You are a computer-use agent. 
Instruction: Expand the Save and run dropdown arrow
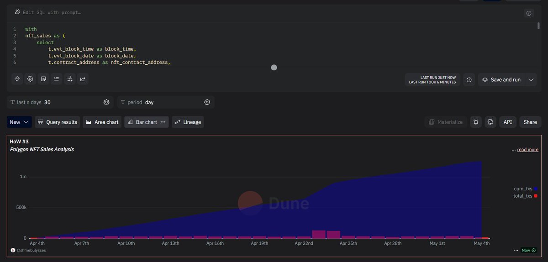531,79
